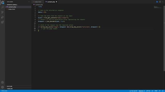Click the Run file play icon
The width and height of the screenshot is (165, 92).
point(157,2)
